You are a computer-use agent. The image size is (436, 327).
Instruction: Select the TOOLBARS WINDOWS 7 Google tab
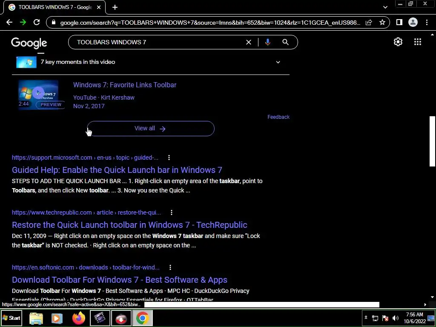(x=54, y=7)
